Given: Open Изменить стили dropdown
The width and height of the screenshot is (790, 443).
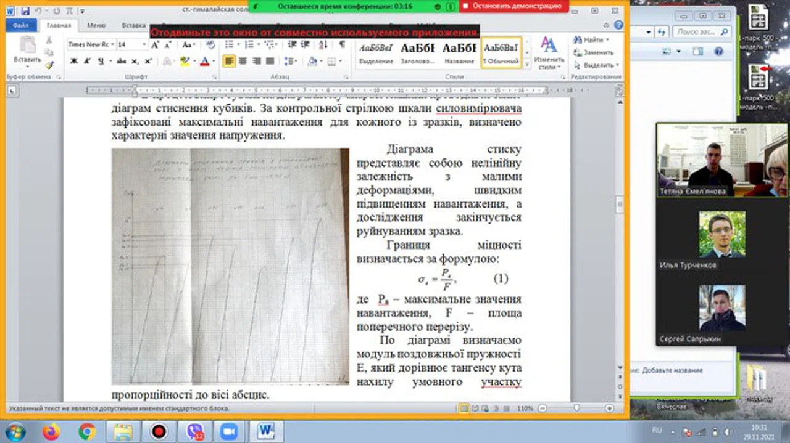Looking at the screenshot, I should 547,52.
